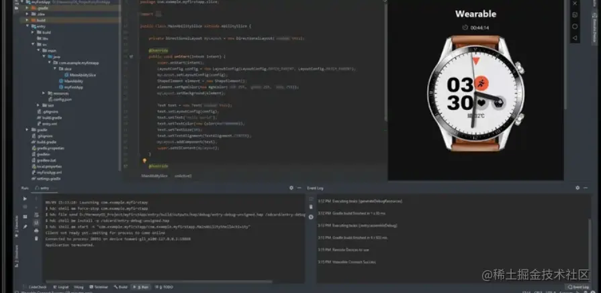Open Structure side tool tab
Screen dimensions: 601x293
[x=17, y=256]
